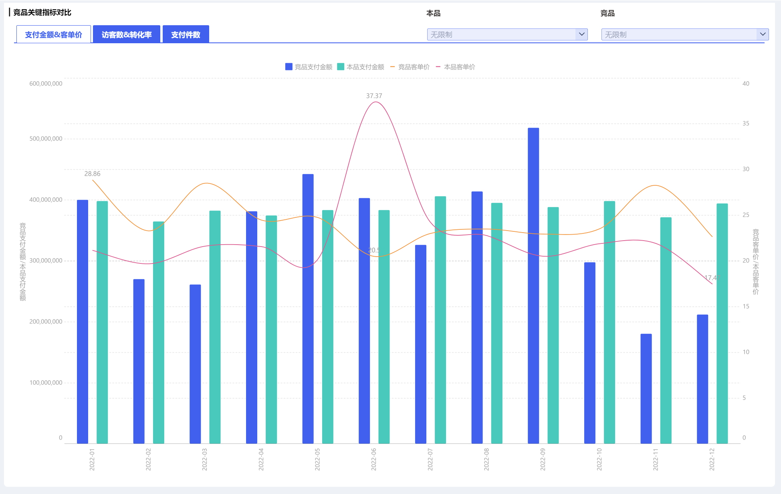
Task: Select the 支付件数 tab
Action: coord(186,34)
